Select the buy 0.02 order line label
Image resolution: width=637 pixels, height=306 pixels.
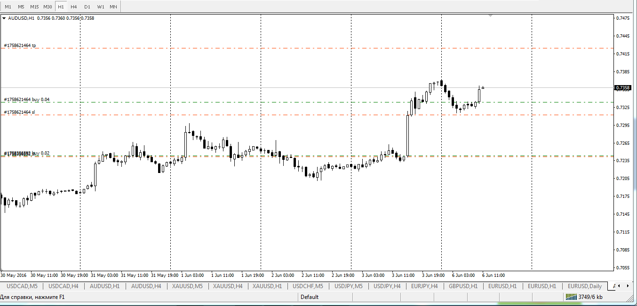click(x=27, y=153)
